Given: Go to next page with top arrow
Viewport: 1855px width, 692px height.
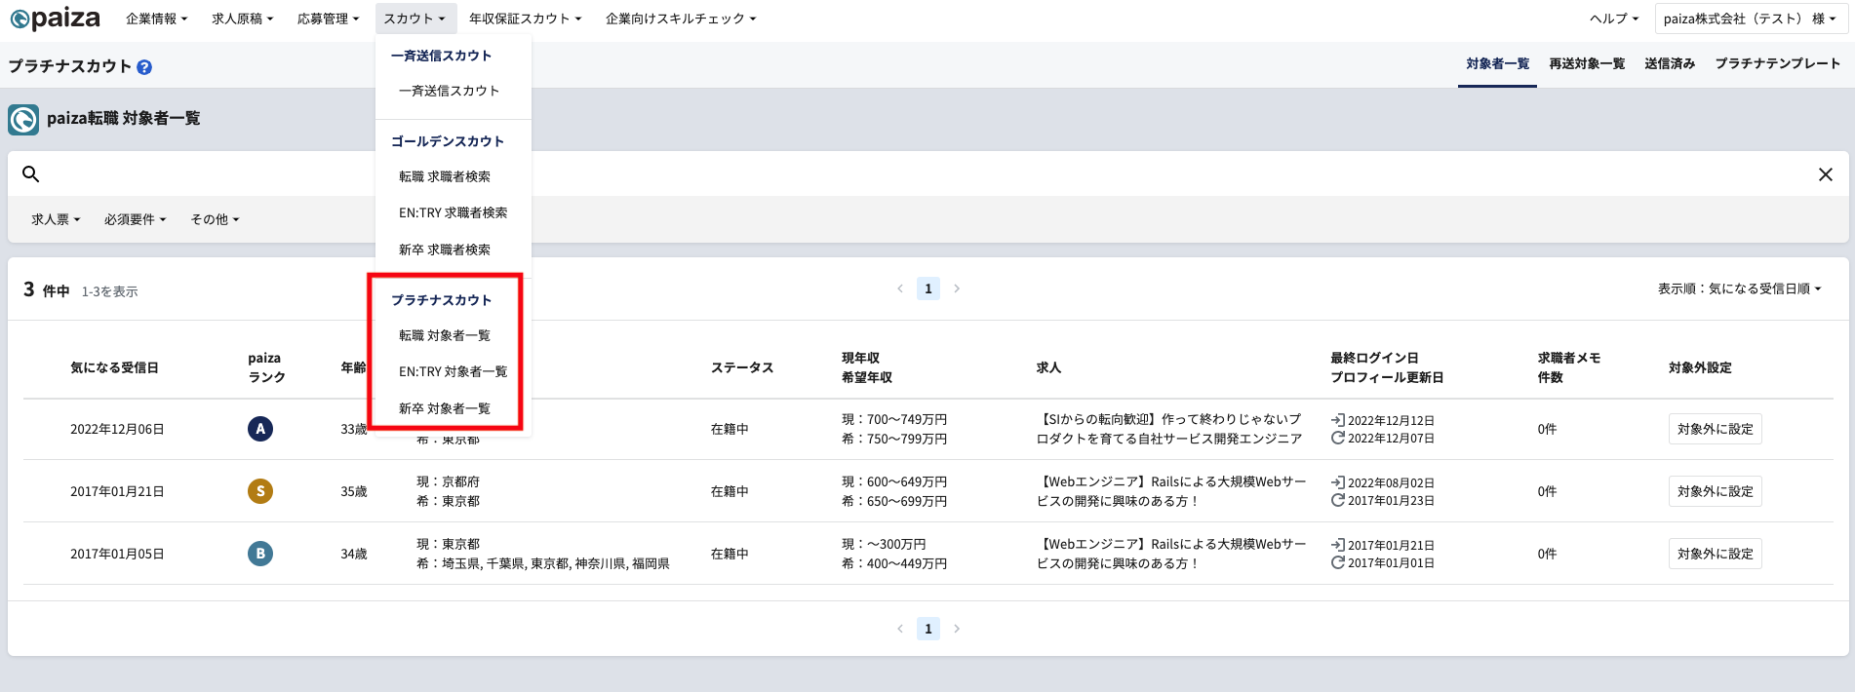Looking at the screenshot, I should 957,288.
